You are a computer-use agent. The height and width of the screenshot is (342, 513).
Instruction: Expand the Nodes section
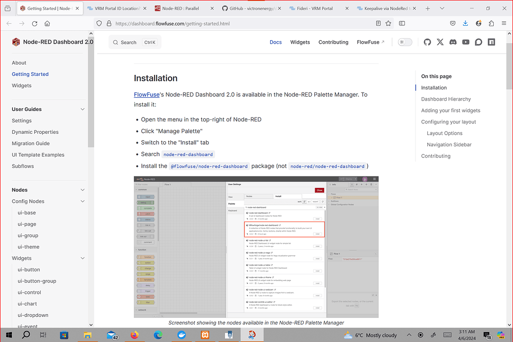(x=82, y=190)
